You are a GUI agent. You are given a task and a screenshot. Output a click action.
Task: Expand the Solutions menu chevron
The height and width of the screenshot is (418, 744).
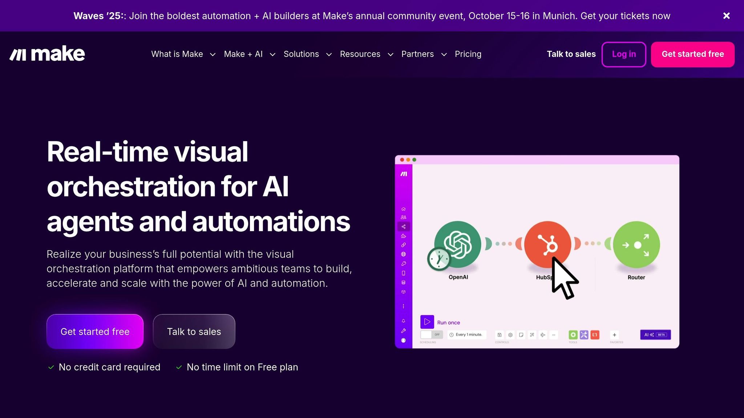[x=329, y=54]
